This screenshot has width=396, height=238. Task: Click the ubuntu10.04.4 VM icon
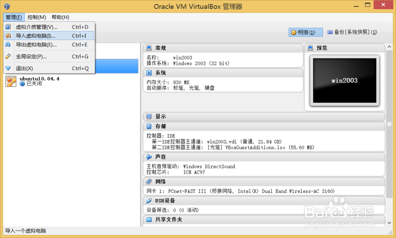[11, 81]
